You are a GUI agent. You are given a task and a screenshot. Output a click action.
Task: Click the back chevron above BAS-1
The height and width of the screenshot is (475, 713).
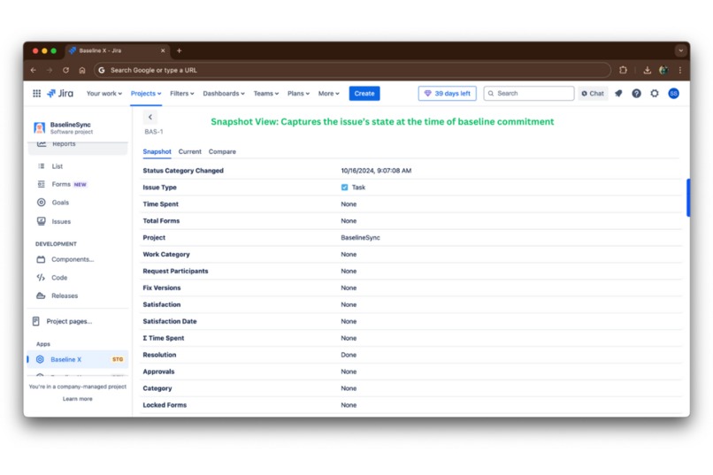point(150,117)
